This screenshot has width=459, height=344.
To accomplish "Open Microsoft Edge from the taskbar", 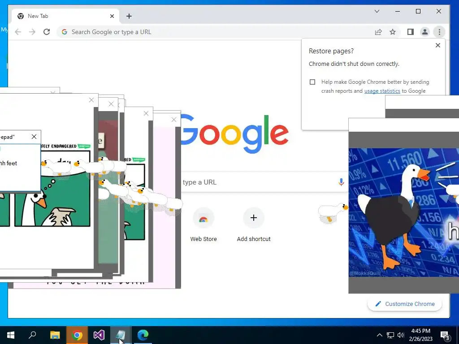I will point(143,335).
